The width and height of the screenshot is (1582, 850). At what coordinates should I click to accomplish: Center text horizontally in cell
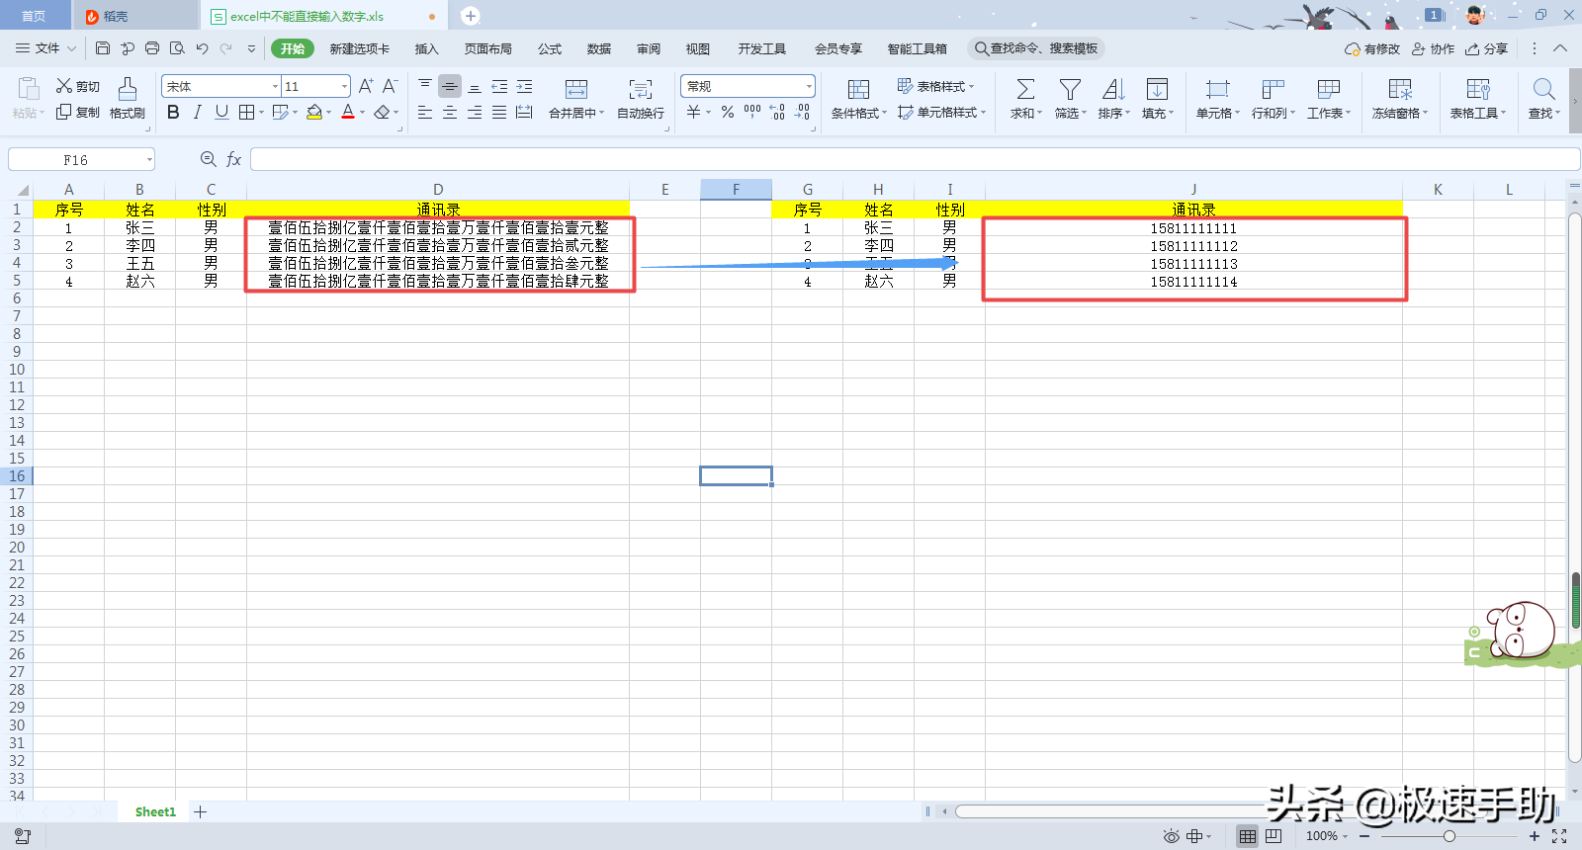[x=450, y=113]
